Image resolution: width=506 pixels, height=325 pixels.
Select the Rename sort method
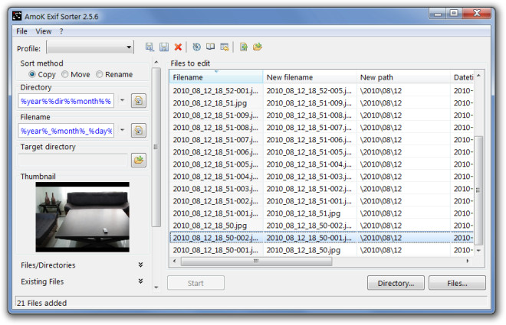(98, 75)
